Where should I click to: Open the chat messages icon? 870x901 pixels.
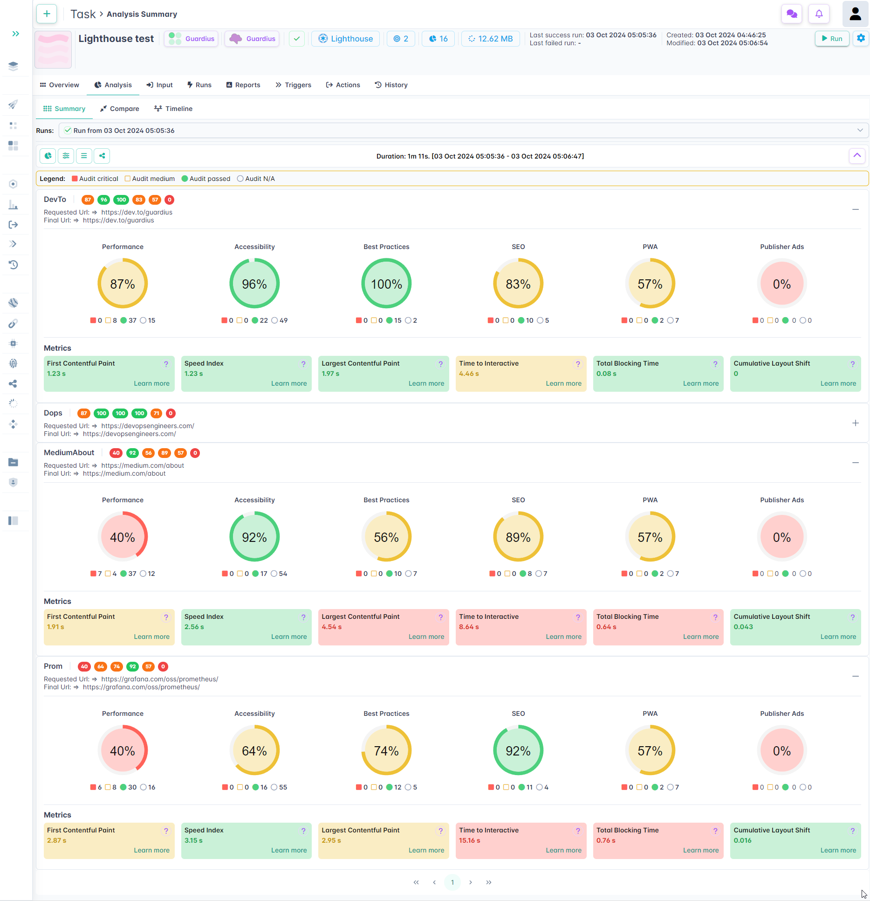point(791,14)
